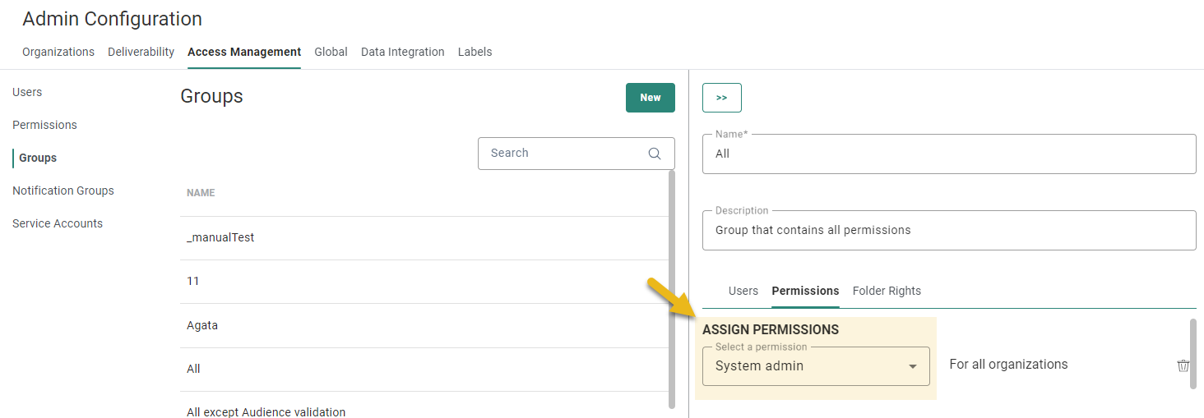Open Service Accounts in the sidebar
Image resolution: width=1204 pixels, height=418 pixels.
[58, 223]
